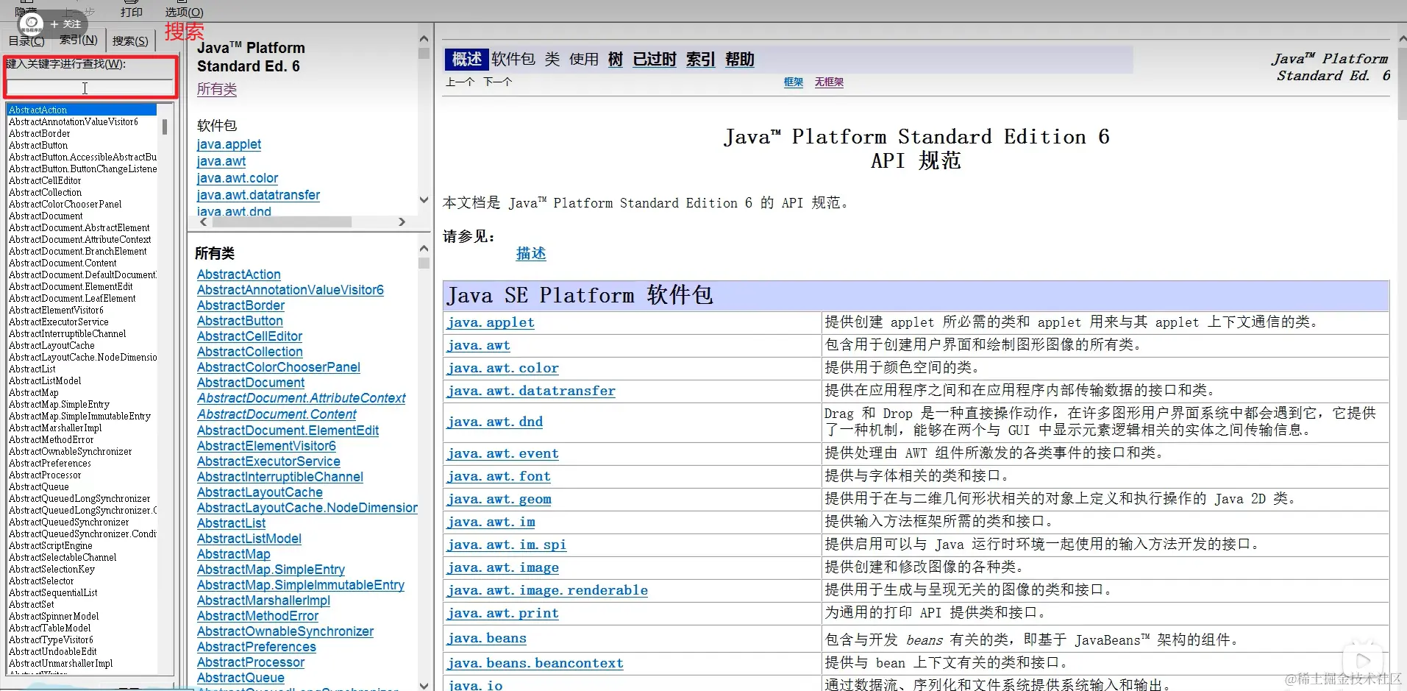Select 软件包 in the API navigation bar
The height and width of the screenshot is (691, 1407).
pos(513,59)
